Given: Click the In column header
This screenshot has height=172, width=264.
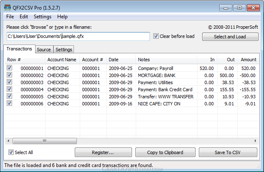Looking at the screenshot, I should tap(207, 60).
